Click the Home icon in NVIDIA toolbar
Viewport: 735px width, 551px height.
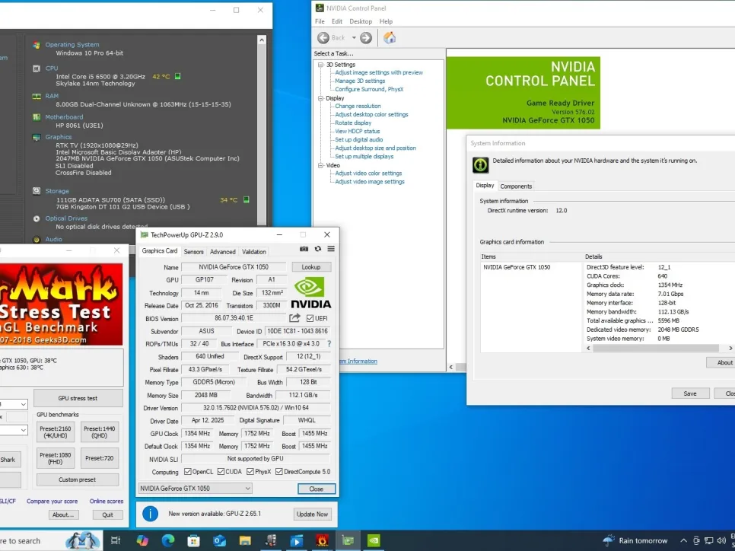pos(390,37)
